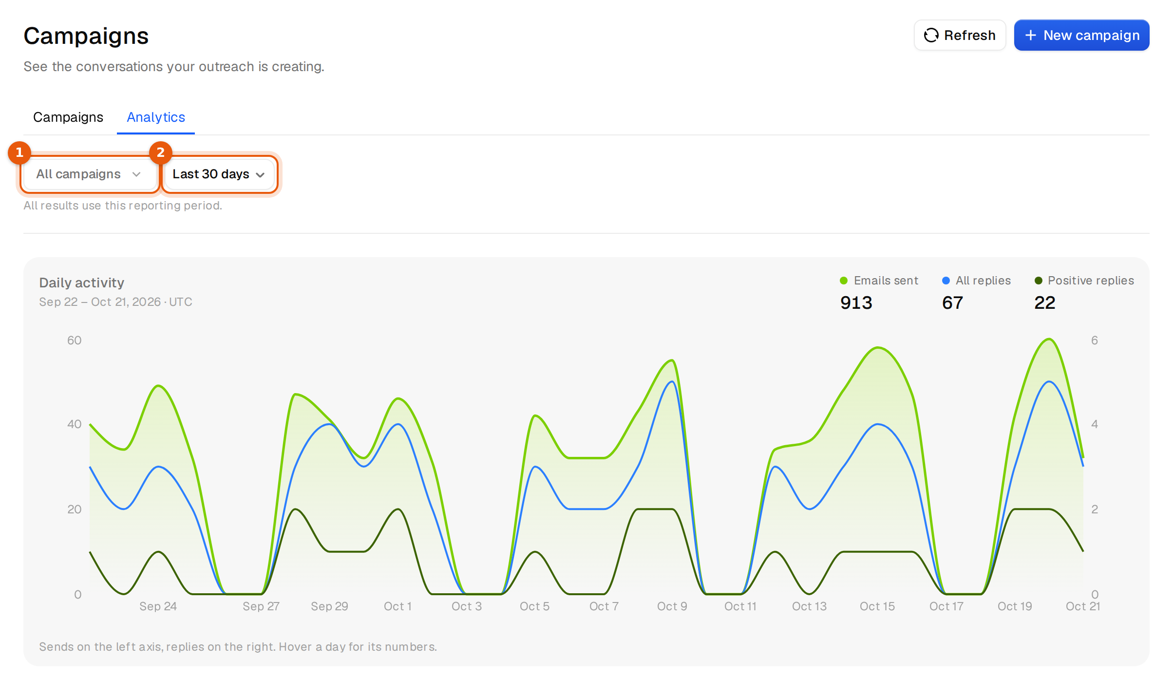Click the plus icon in New campaign

tap(1030, 35)
